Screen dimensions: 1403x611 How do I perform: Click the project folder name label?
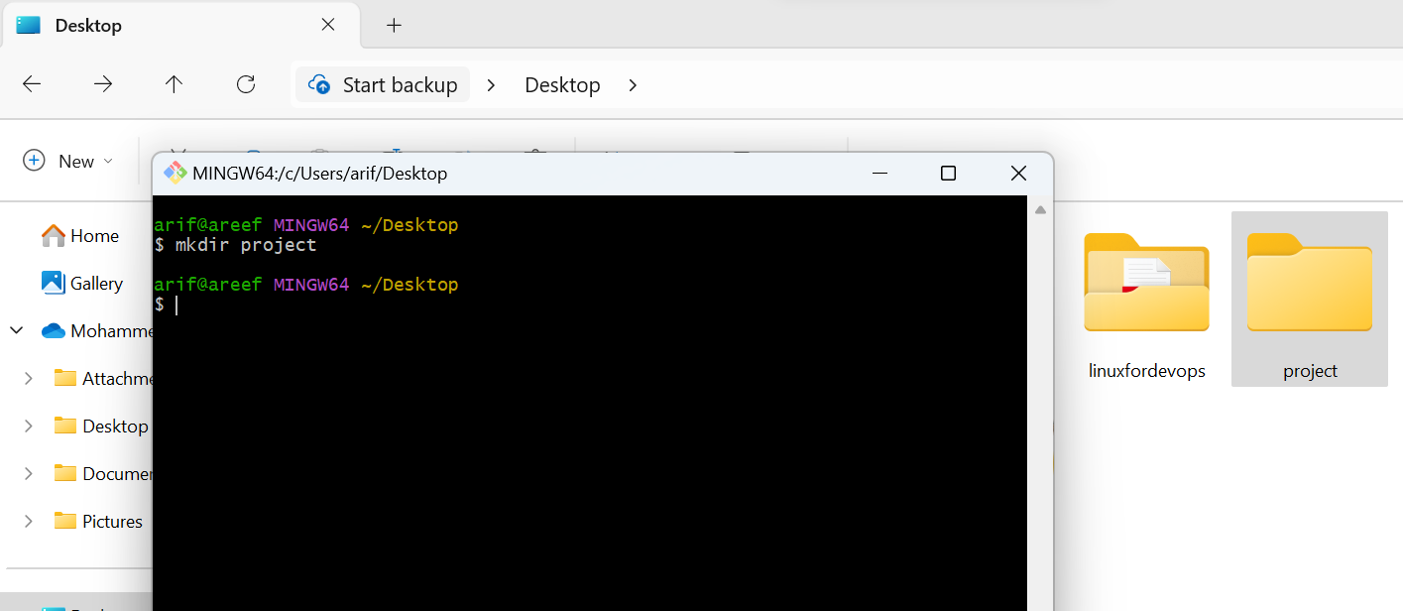coord(1310,371)
